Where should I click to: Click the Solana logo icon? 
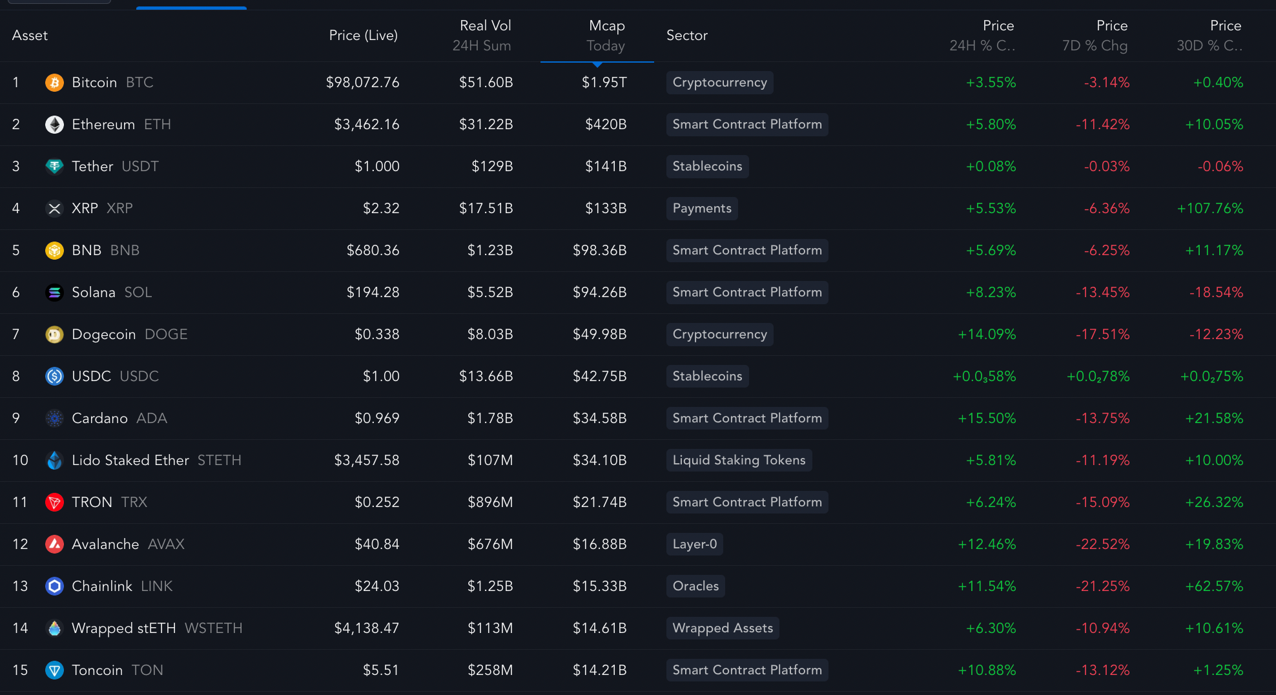click(54, 293)
